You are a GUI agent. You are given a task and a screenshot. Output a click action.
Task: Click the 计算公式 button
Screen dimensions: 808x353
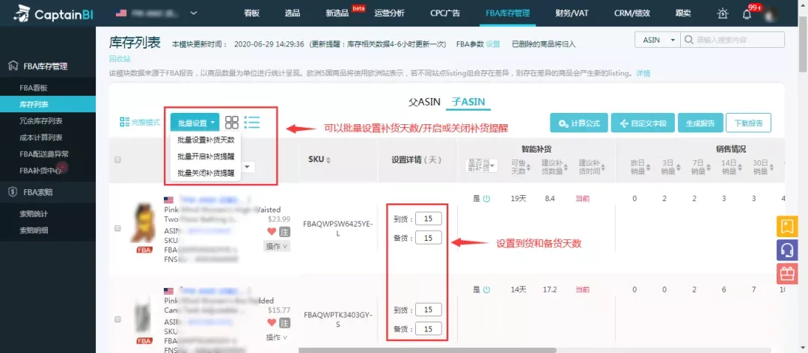[578, 123]
